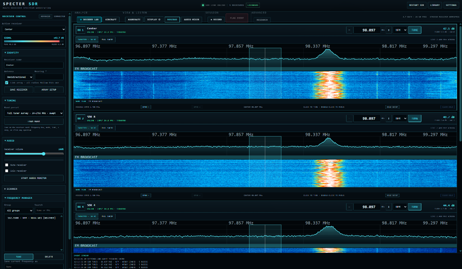462x269 pixels.
Task: Select Targeted mode on SDR 4
Action: point(87,216)
